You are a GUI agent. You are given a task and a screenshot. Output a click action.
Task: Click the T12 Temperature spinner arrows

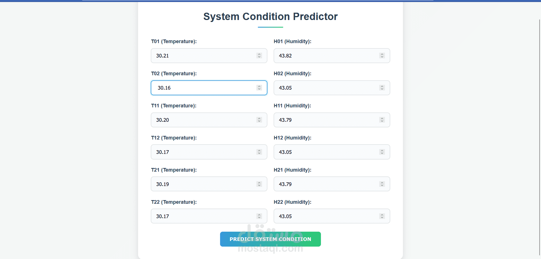click(259, 152)
